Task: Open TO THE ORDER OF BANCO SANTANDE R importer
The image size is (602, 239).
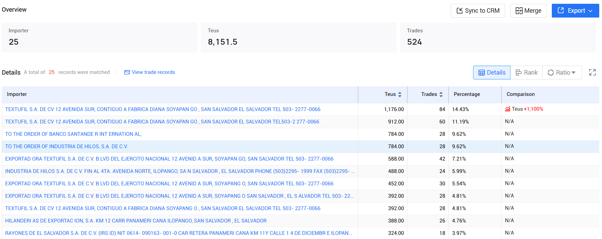Action: coord(73,134)
